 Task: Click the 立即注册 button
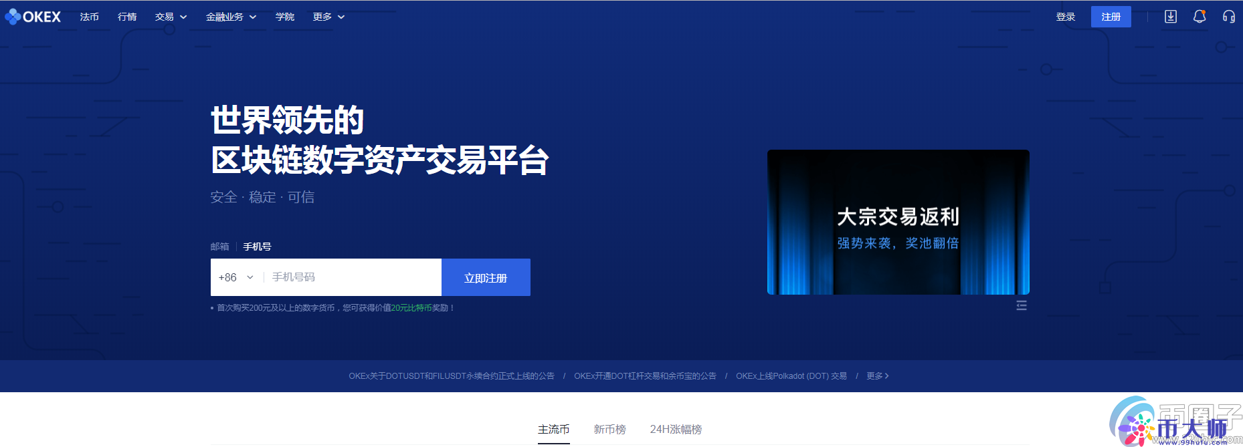tap(486, 277)
